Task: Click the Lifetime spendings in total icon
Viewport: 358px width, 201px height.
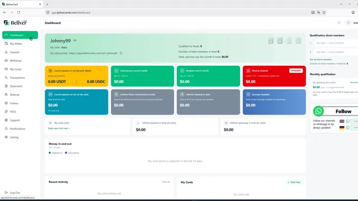Action: pos(226,123)
